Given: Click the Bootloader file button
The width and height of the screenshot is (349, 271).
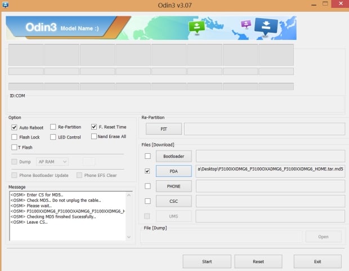Looking at the screenshot, I should tap(173, 156).
